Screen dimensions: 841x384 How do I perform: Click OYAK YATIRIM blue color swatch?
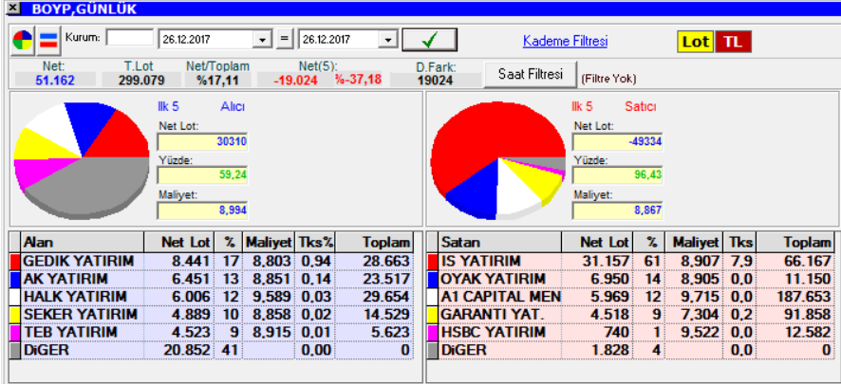click(x=433, y=279)
